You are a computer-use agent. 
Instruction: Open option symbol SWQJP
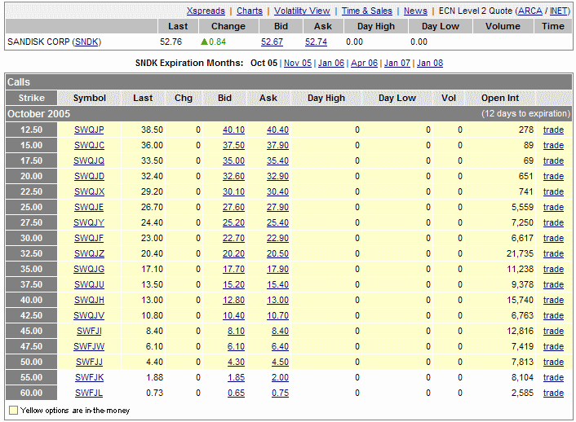(x=89, y=130)
